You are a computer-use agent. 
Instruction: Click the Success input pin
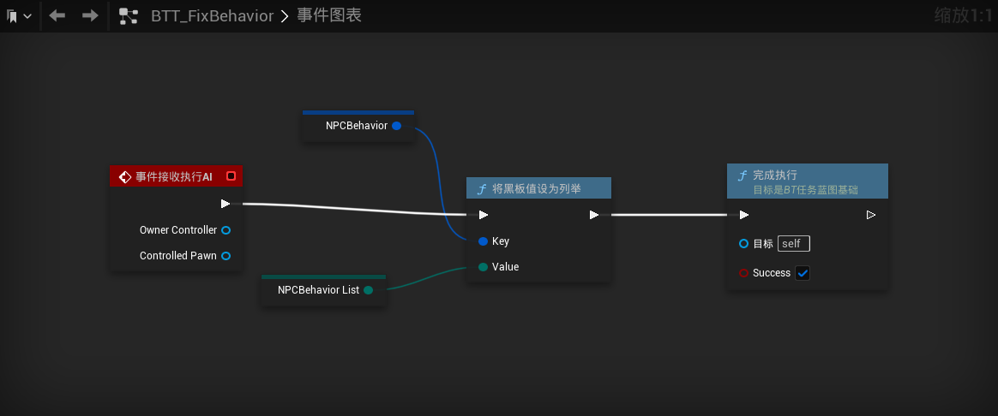click(743, 273)
